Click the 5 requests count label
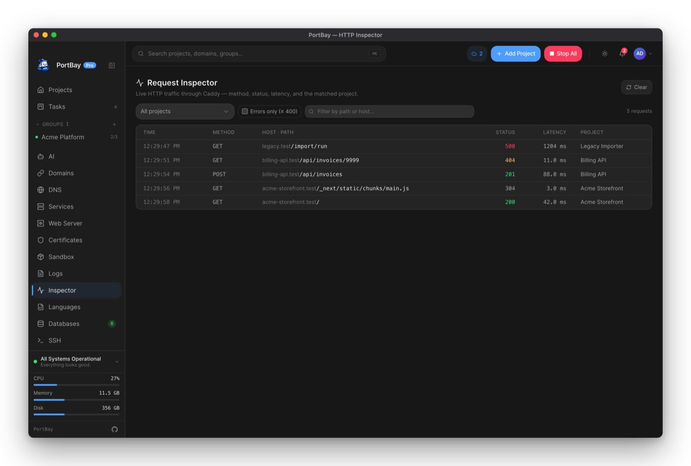Screen dimensions: 691x466 tap(639, 111)
